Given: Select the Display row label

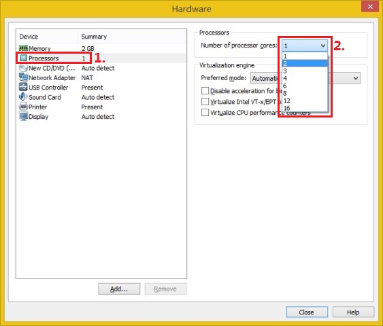Looking at the screenshot, I should [x=38, y=117].
